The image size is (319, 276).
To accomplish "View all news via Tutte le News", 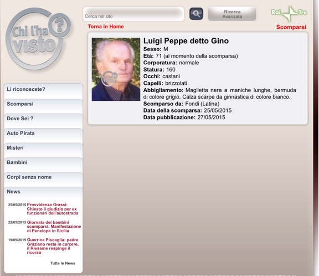I will point(63,263).
